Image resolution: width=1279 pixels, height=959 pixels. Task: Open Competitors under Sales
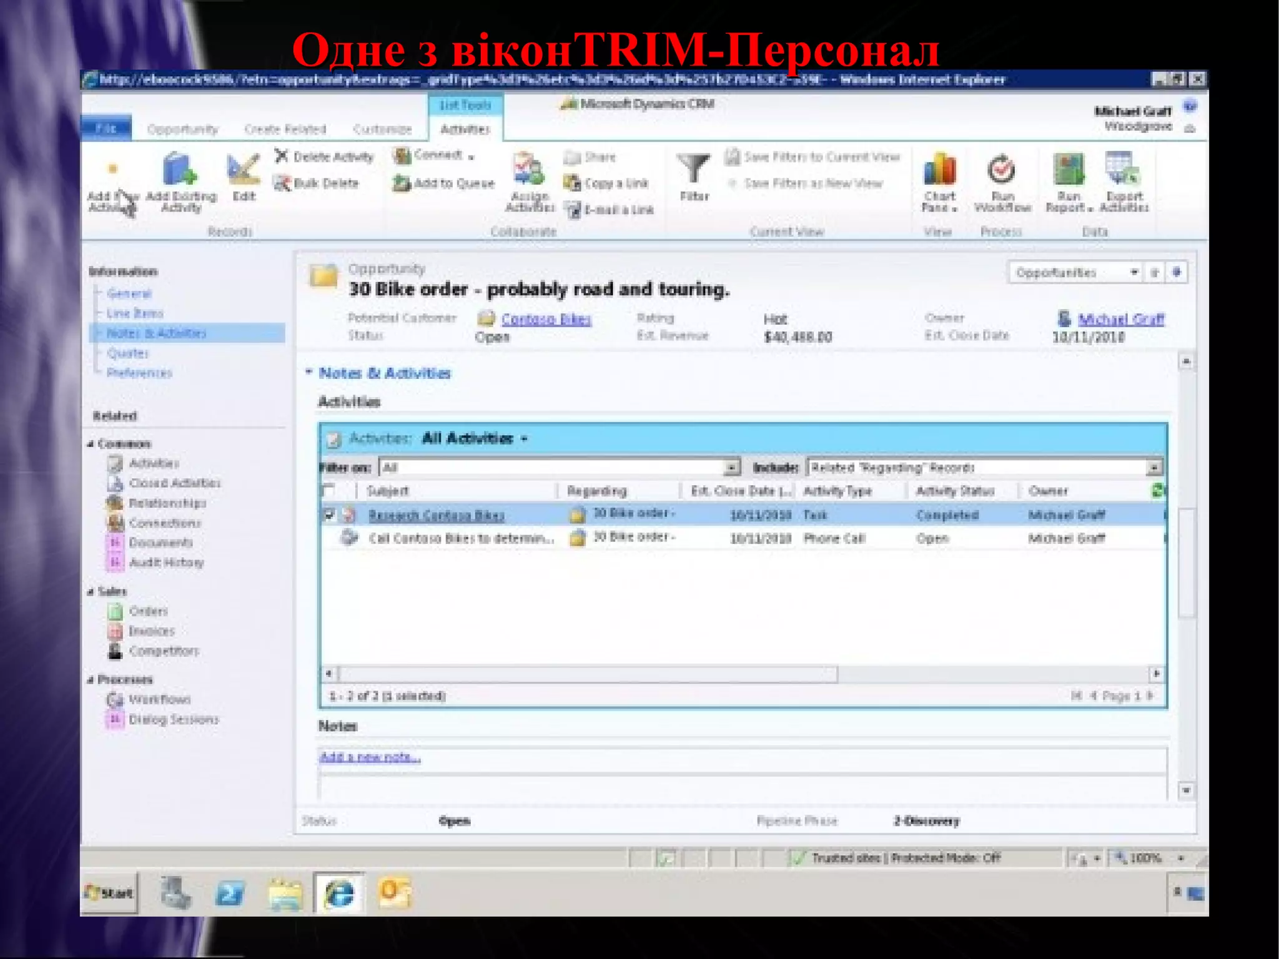(154, 651)
